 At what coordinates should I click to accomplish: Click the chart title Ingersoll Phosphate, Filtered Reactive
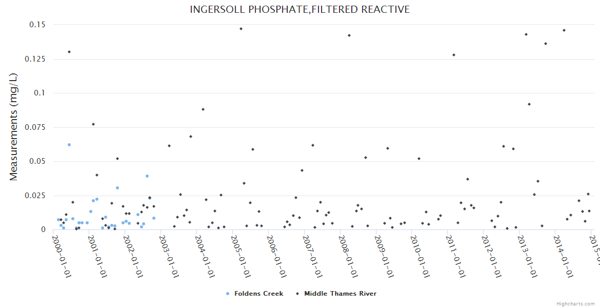click(x=299, y=10)
